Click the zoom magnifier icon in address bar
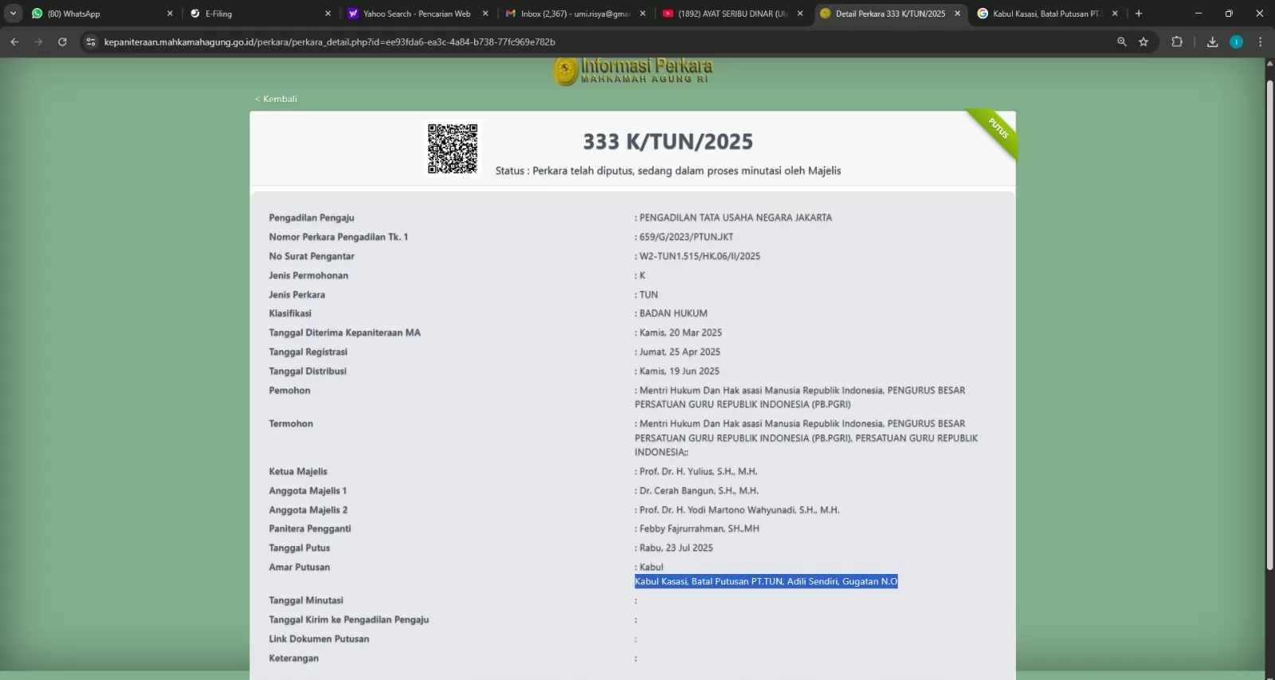1275x680 pixels. pos(1121,42)
